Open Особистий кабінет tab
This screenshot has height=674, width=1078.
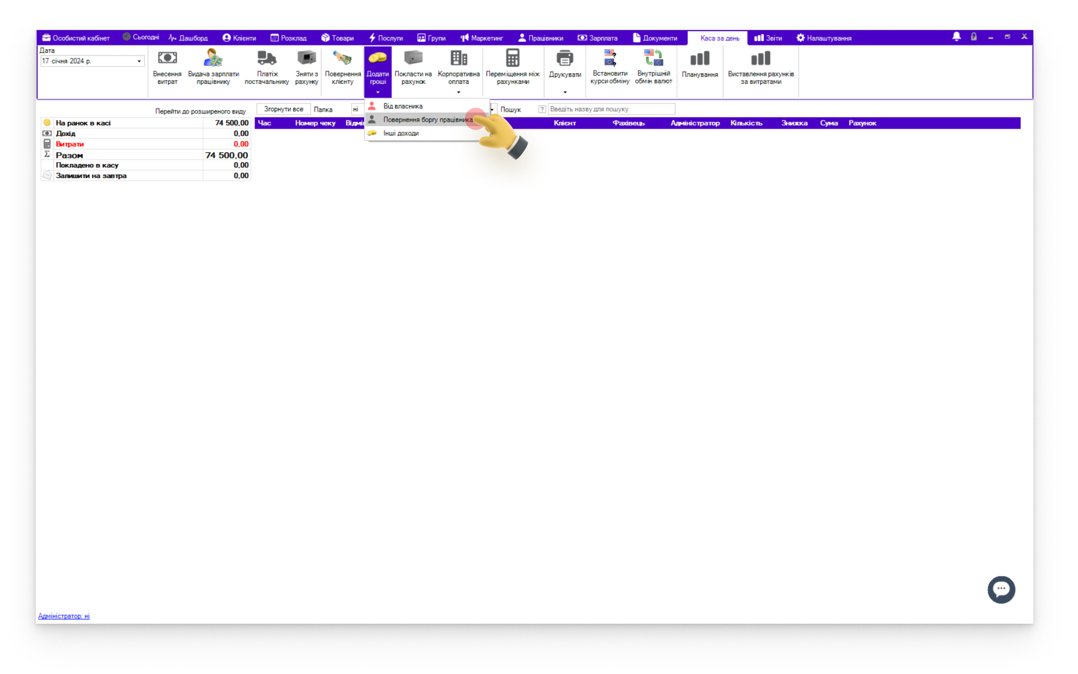pyautogui.click(x=76, y=38)
